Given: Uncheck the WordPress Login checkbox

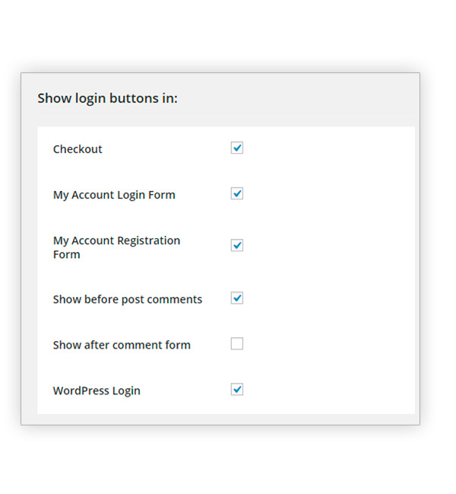Looking at the screenshot, I should point(237,390).
